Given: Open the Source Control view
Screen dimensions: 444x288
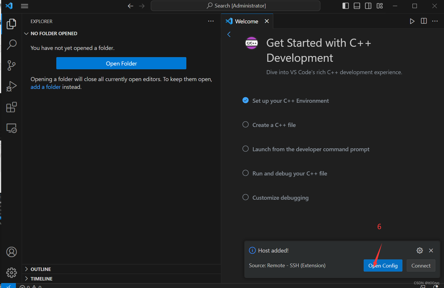Looking at the screenshot, I should (11, 66).
